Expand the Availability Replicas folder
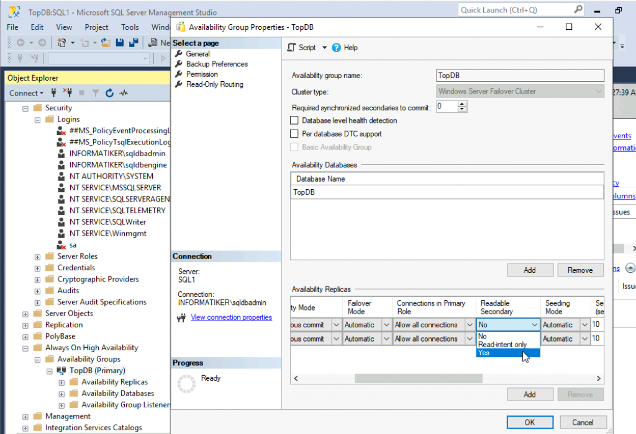Screen dimensions: 636x434 61,383
